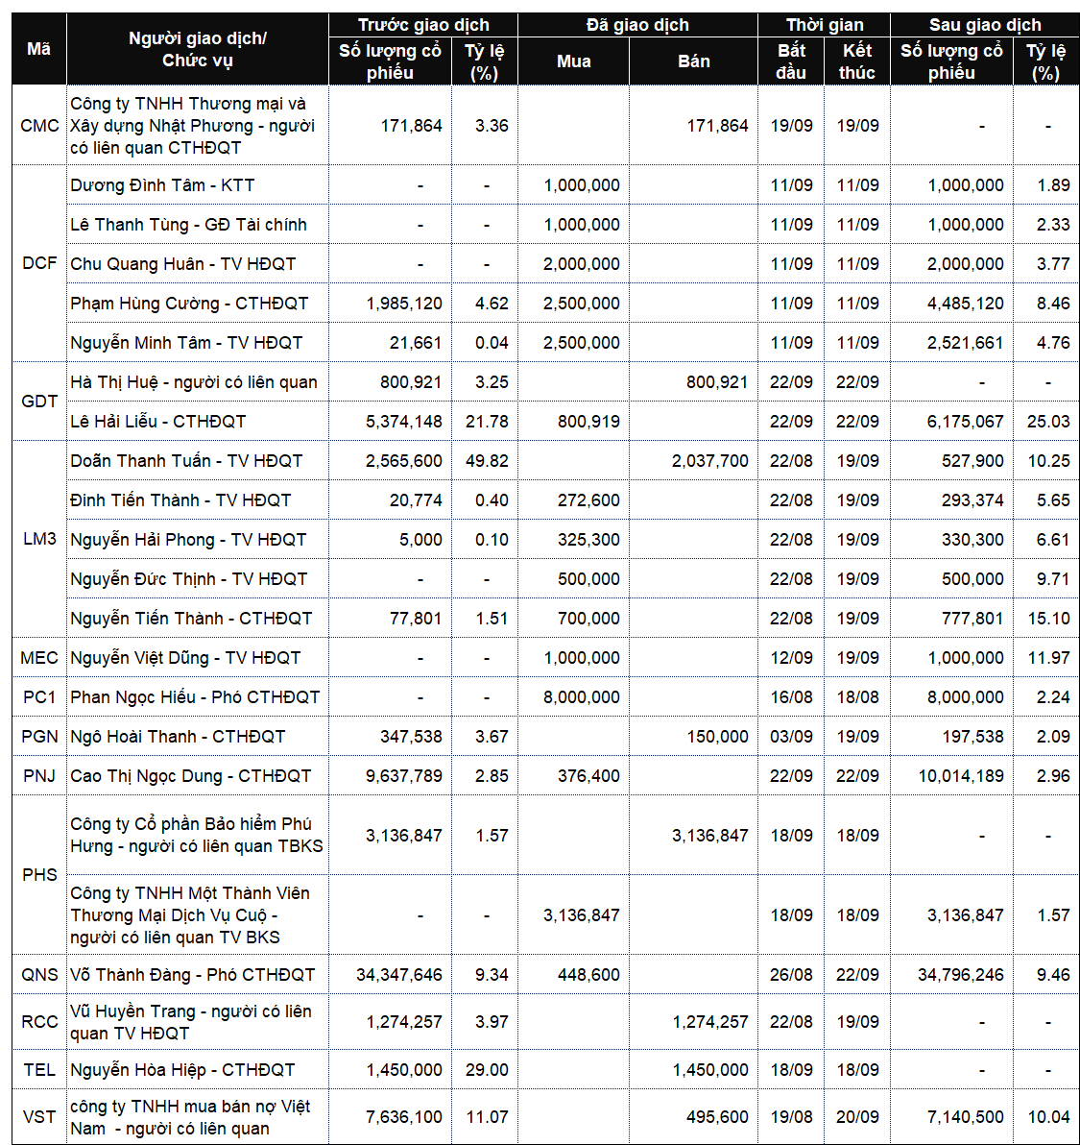
Task: Select the PHS stock code cell
Action: 39,875
